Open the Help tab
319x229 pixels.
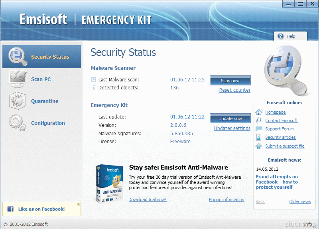[291, 36]
